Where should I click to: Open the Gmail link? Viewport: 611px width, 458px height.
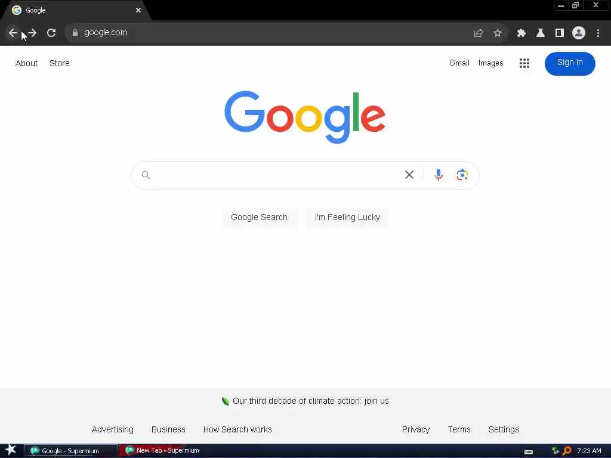click(x=459, y=63)
